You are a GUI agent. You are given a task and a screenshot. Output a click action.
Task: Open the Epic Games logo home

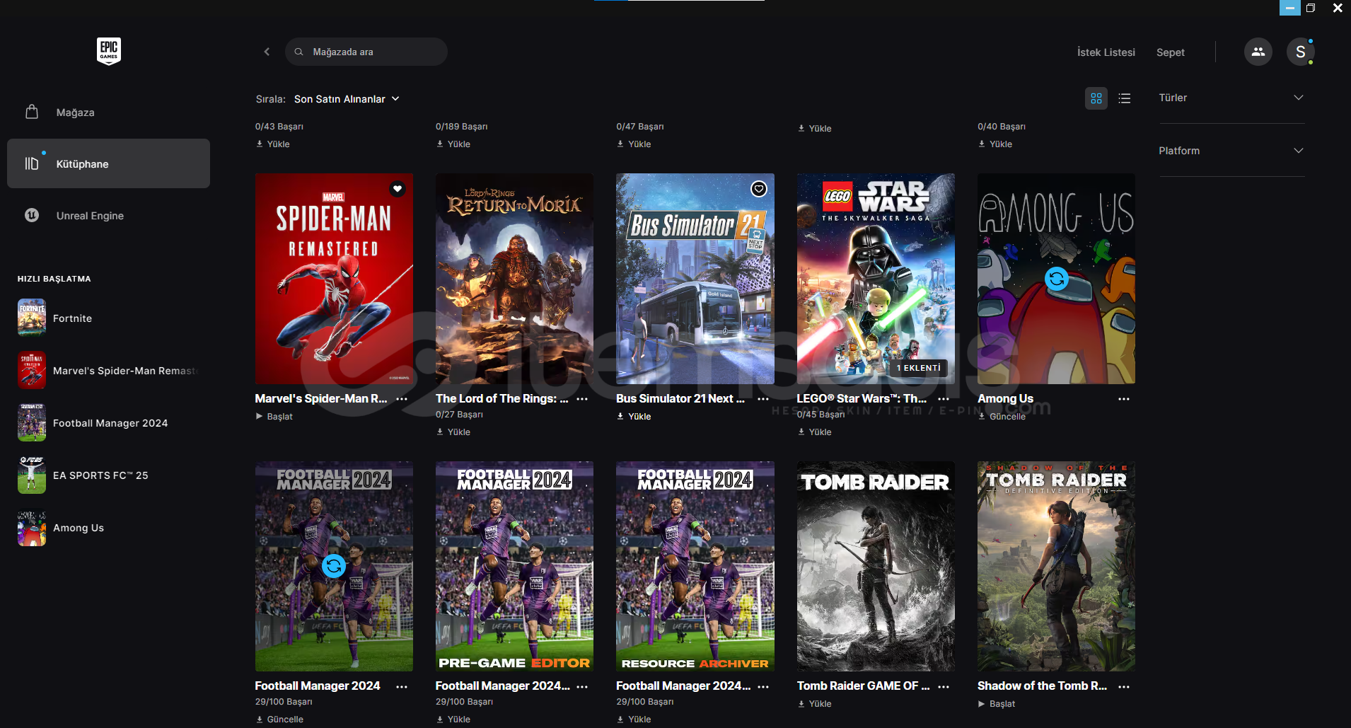pyautogui.click(x=109, y=51)
